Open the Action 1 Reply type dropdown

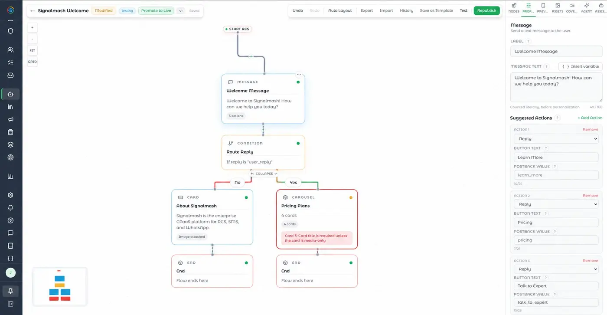click(x=556, y=139)
